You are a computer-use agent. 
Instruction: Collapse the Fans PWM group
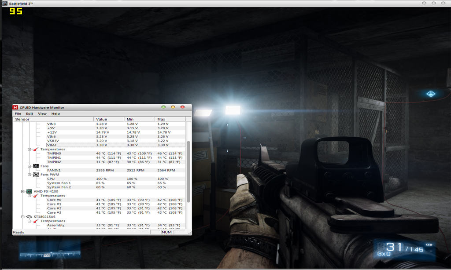point(30,175)
